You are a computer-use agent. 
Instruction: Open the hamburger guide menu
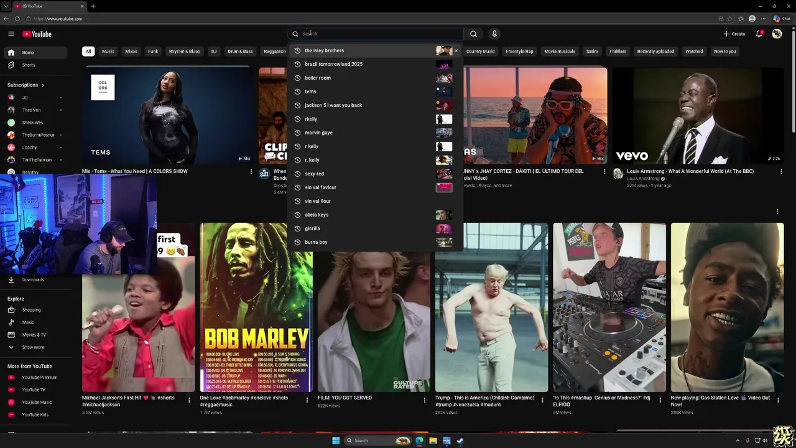pyautogui.click(x=11, y=34)
